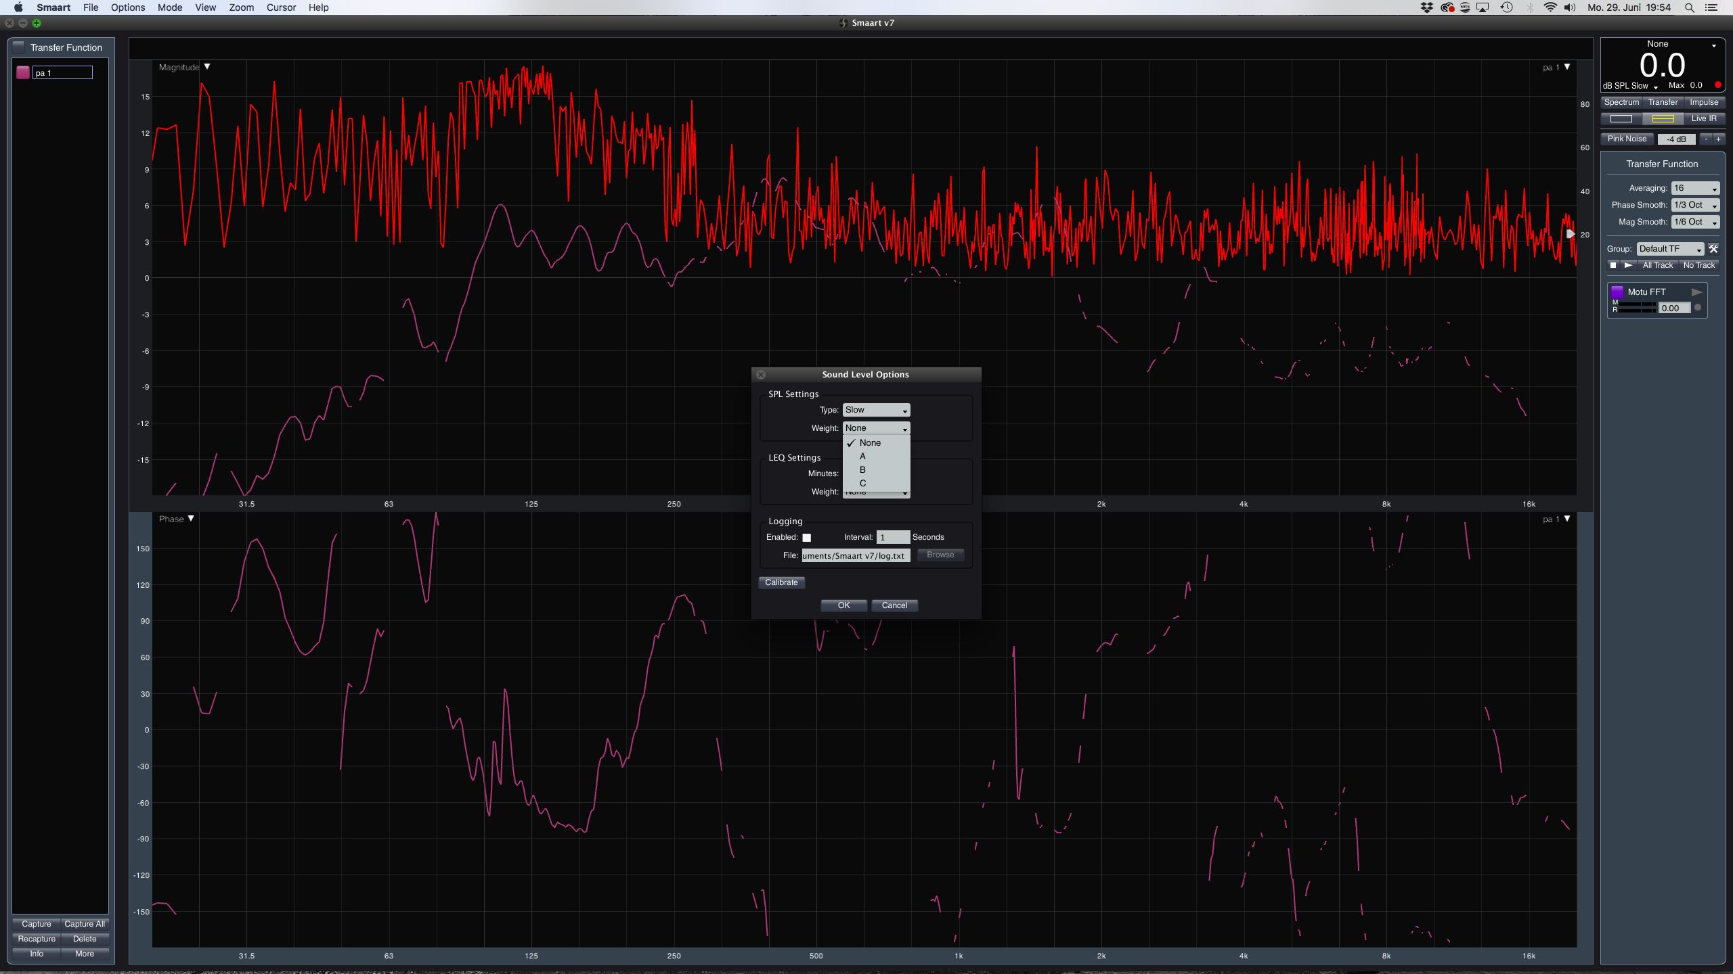Click the logging Interval input field
Viewport: 1733px width, 974px height.
tap(892, 537)
